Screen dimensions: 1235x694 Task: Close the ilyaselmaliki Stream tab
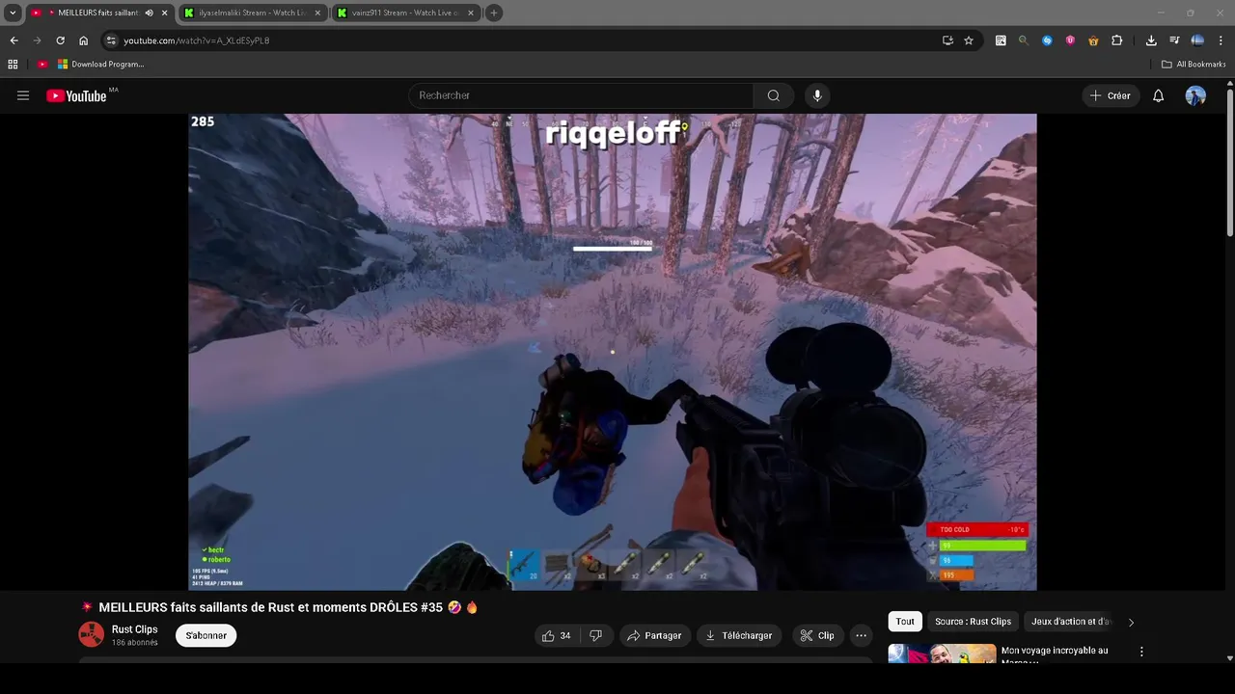coord(317,13)
